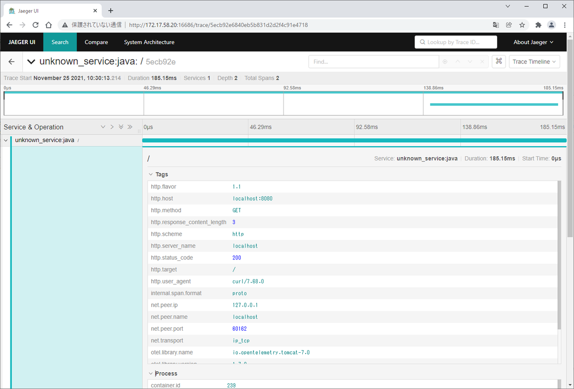
Task: Select the http.flavor tag row
Action: [x=353, y=186]
